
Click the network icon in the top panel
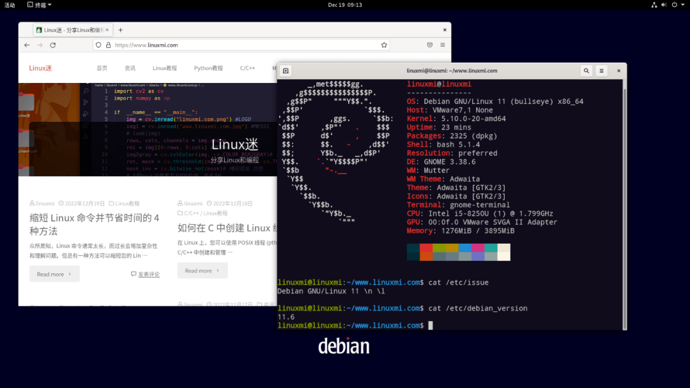[x=654, y=5]
